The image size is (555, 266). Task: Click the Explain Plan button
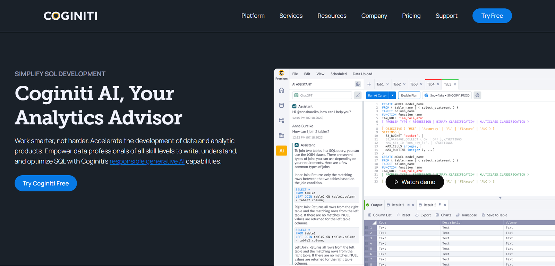point(409,95)
